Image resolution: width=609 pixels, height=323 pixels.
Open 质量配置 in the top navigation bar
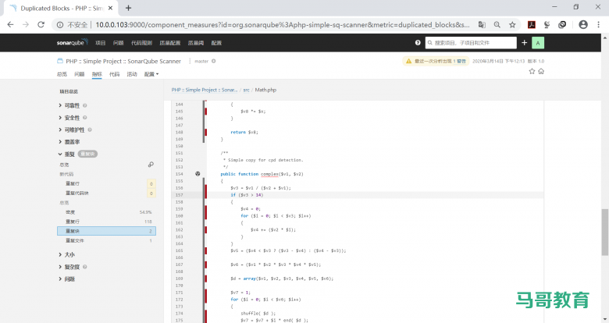coord(169,43)
